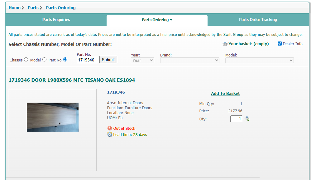Image resolution: width=316 pixels, height=180 pixels.
Task: Expand the Brand dropdown
Action: pyautogui.click(x=189, y=60)
